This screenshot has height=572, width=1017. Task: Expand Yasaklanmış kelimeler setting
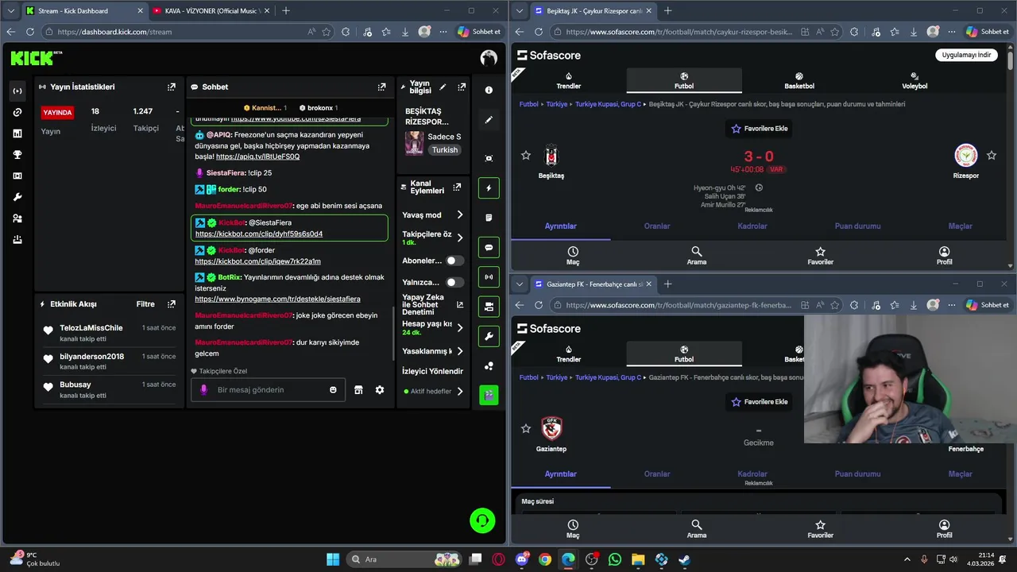click(x=459, y=351)
